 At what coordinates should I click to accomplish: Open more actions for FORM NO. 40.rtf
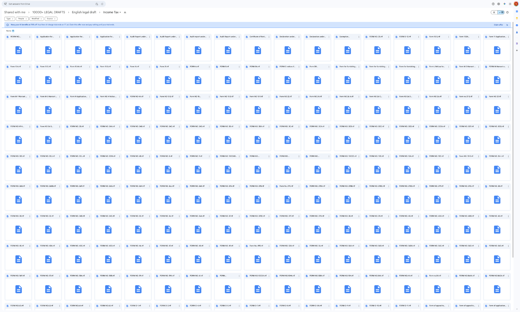point(419,216)
